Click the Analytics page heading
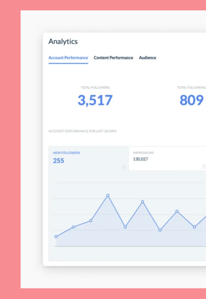Image resolution: width=206 pixels, height=299 pixels. (63, 41)
